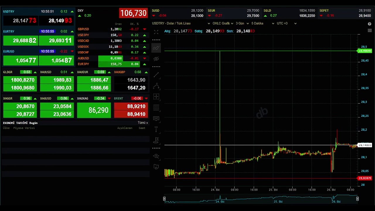Select the USDSEK row
The height and width of the screenshot is (211, 375).
click(x=112, y=47)
